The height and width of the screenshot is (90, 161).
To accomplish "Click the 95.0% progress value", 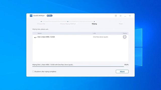I will click(126, 65).
